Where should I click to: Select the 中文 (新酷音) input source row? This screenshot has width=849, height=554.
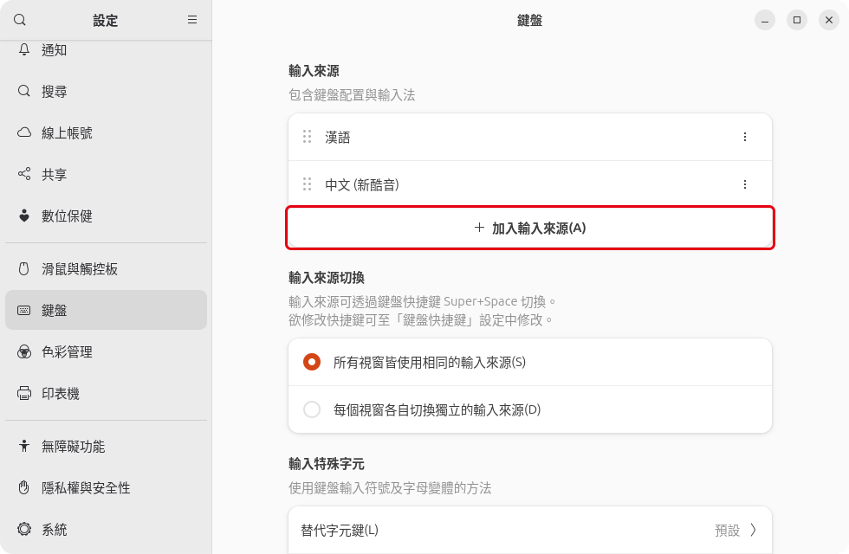530,184
